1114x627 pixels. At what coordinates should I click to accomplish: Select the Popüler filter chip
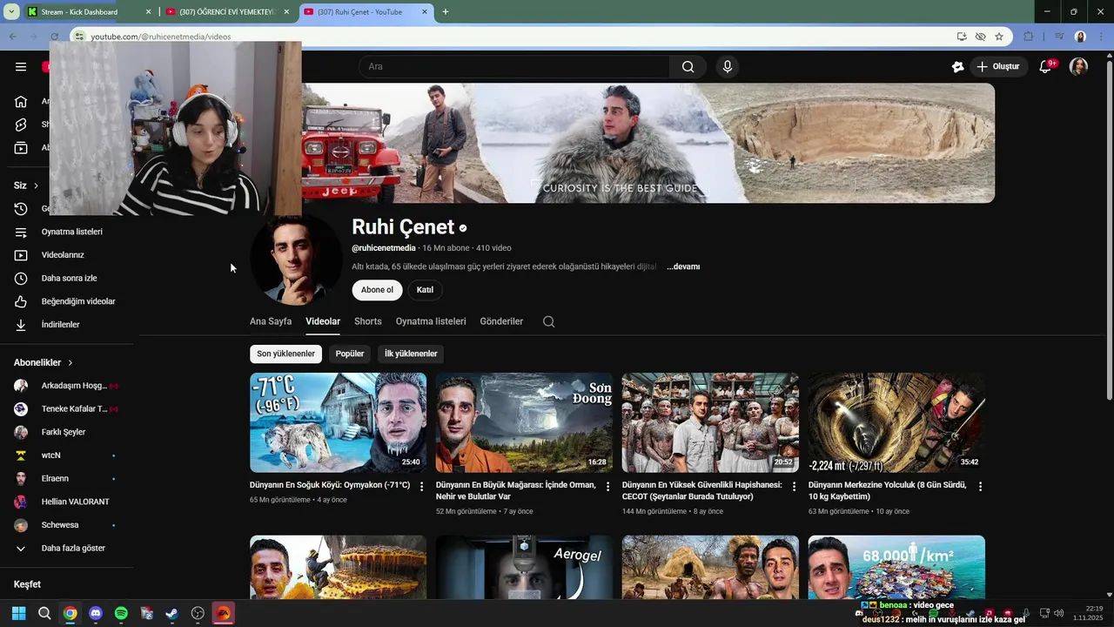(x=350, y=354)
